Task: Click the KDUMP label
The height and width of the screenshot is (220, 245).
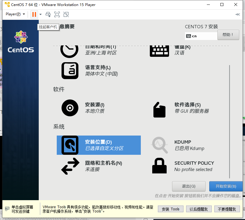Action: pyautogui.click(x=183, y=142)
